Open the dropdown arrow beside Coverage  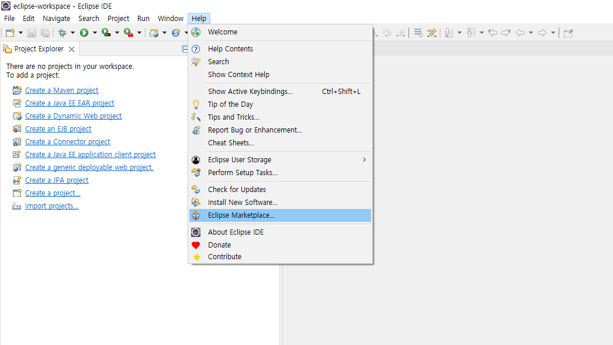pyautogui.click(x=117, y=33)
